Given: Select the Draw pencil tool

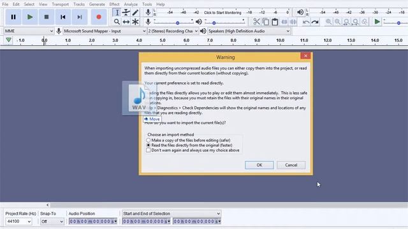Looking at the screenshot, I should tap(135, 13).
